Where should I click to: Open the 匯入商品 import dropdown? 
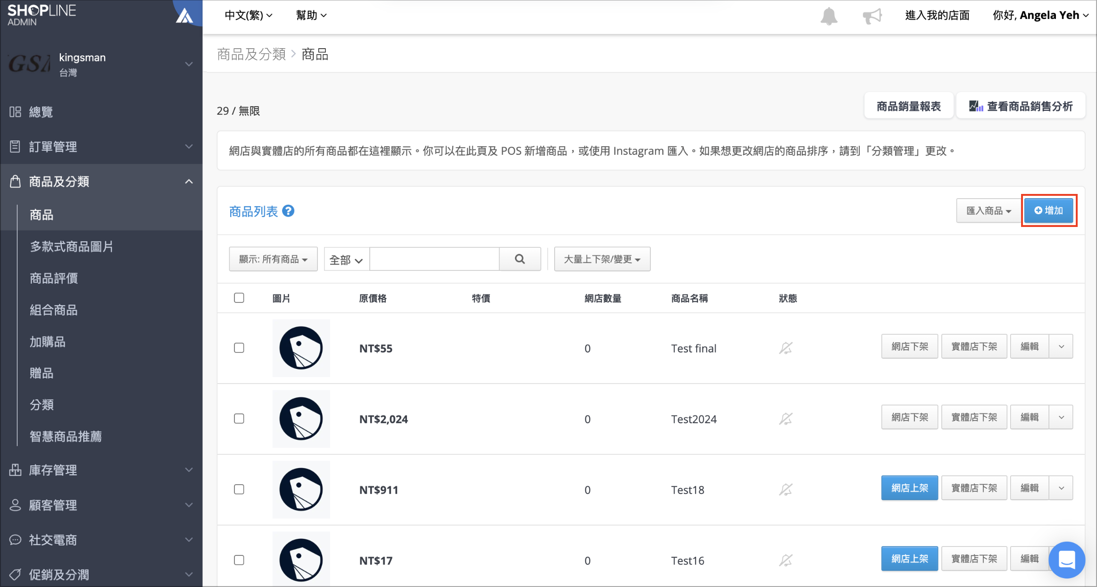click(989, 211)
